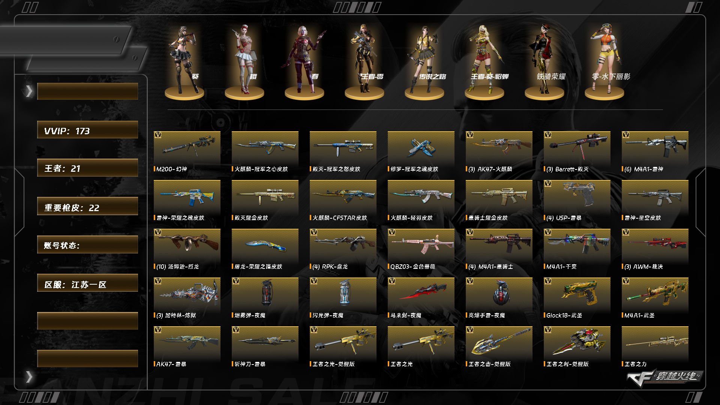Choose the Barrett-毁灭 weapon icon
This screenshot has width=720, height=405.
coord(577,147)
